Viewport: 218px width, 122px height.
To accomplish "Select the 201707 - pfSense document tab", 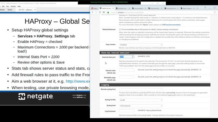I will point(26,10).
